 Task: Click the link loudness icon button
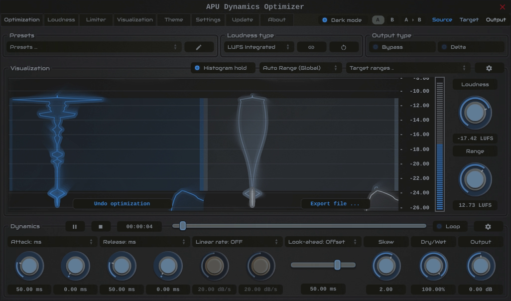(311, 47)
